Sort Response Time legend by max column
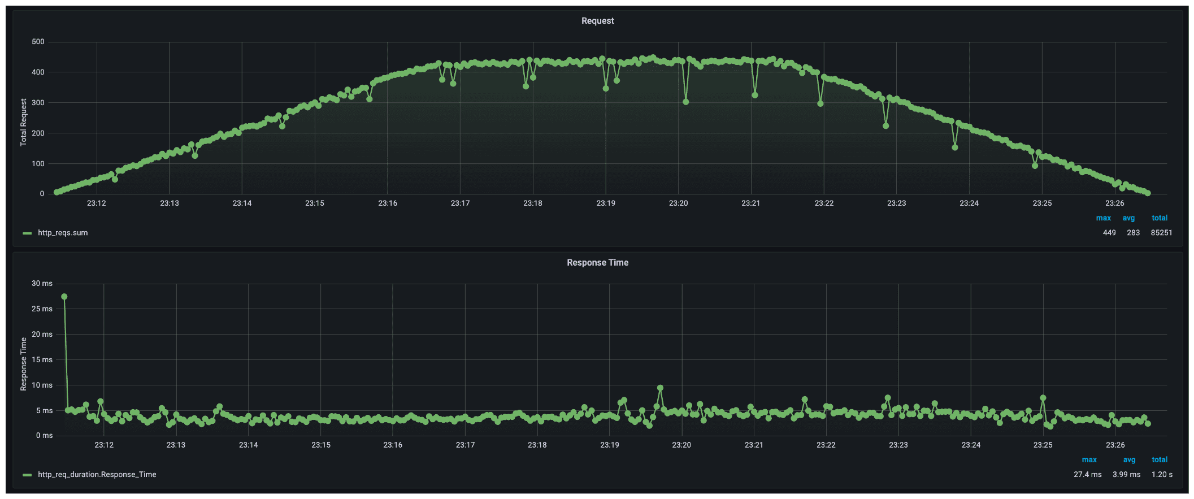The height and width of the screenshot is (499, 1194). [1089, 460]
